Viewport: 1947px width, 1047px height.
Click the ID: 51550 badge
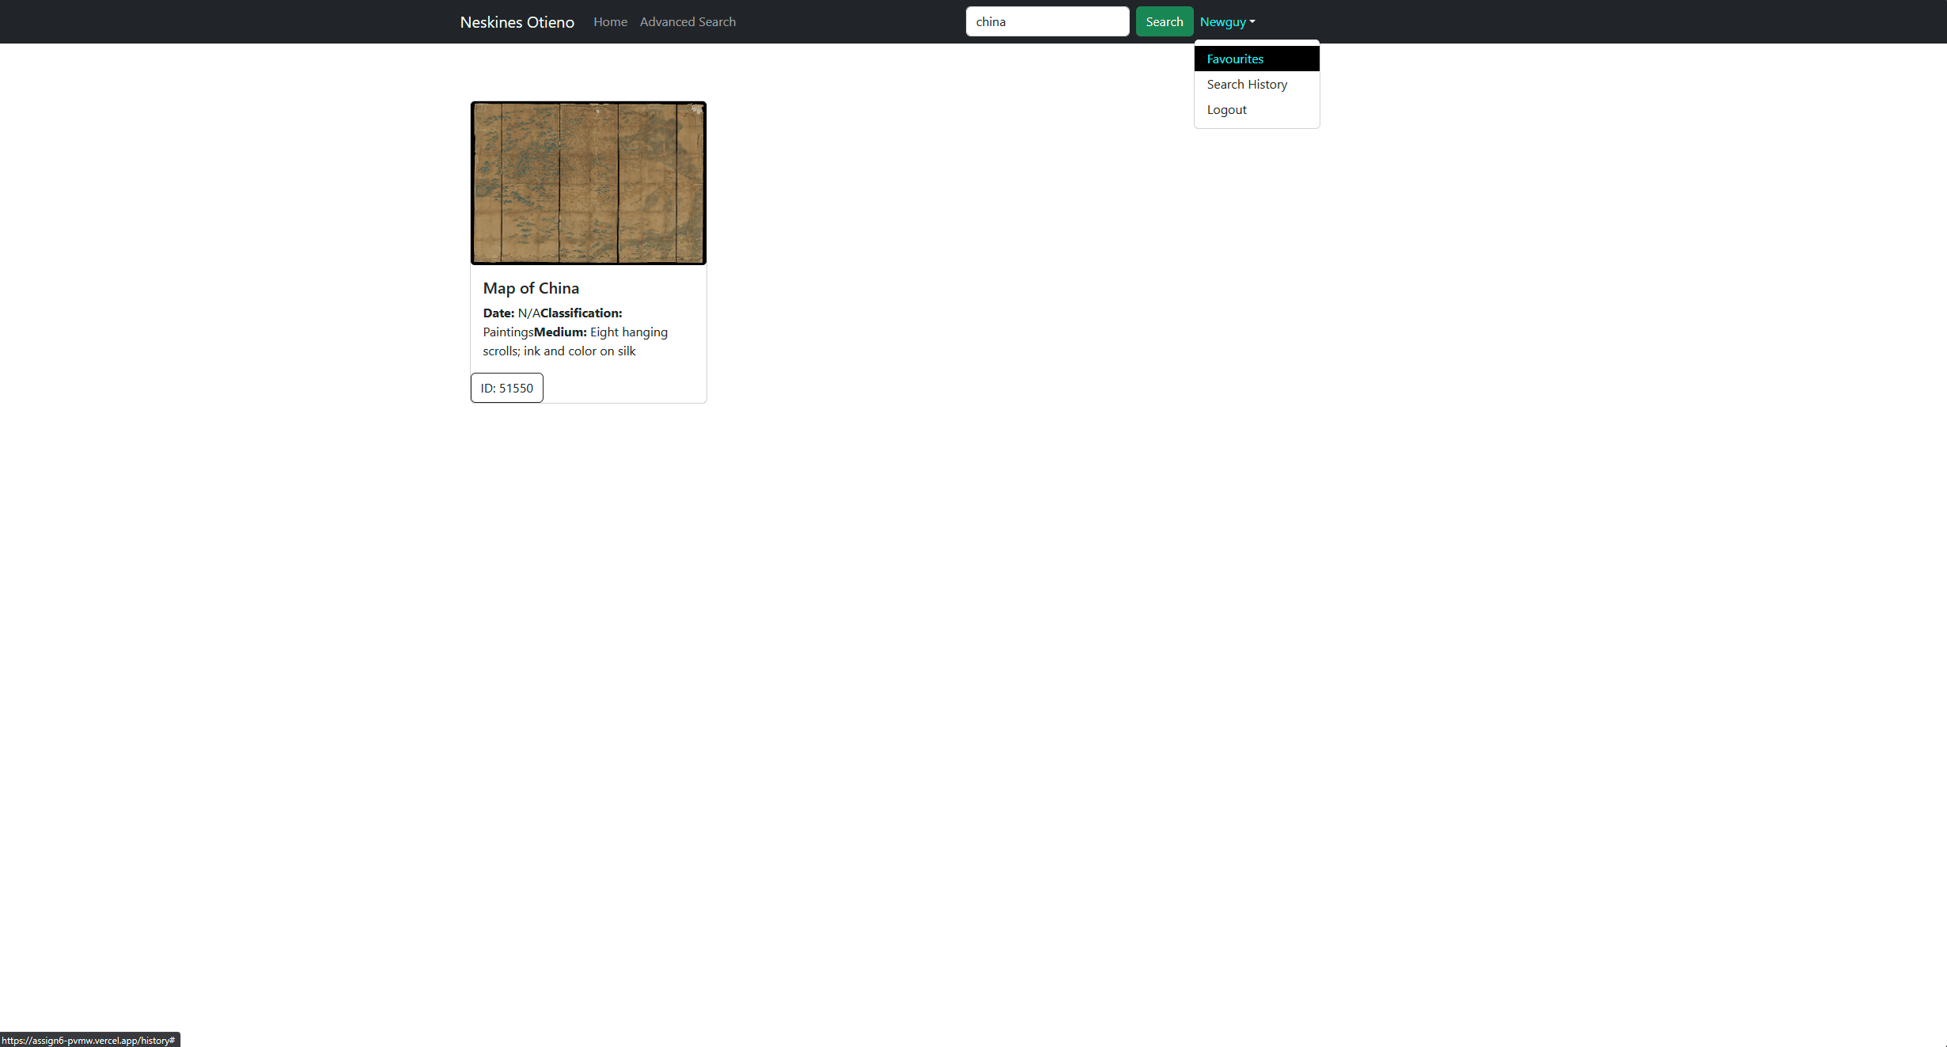click(506, 388)
